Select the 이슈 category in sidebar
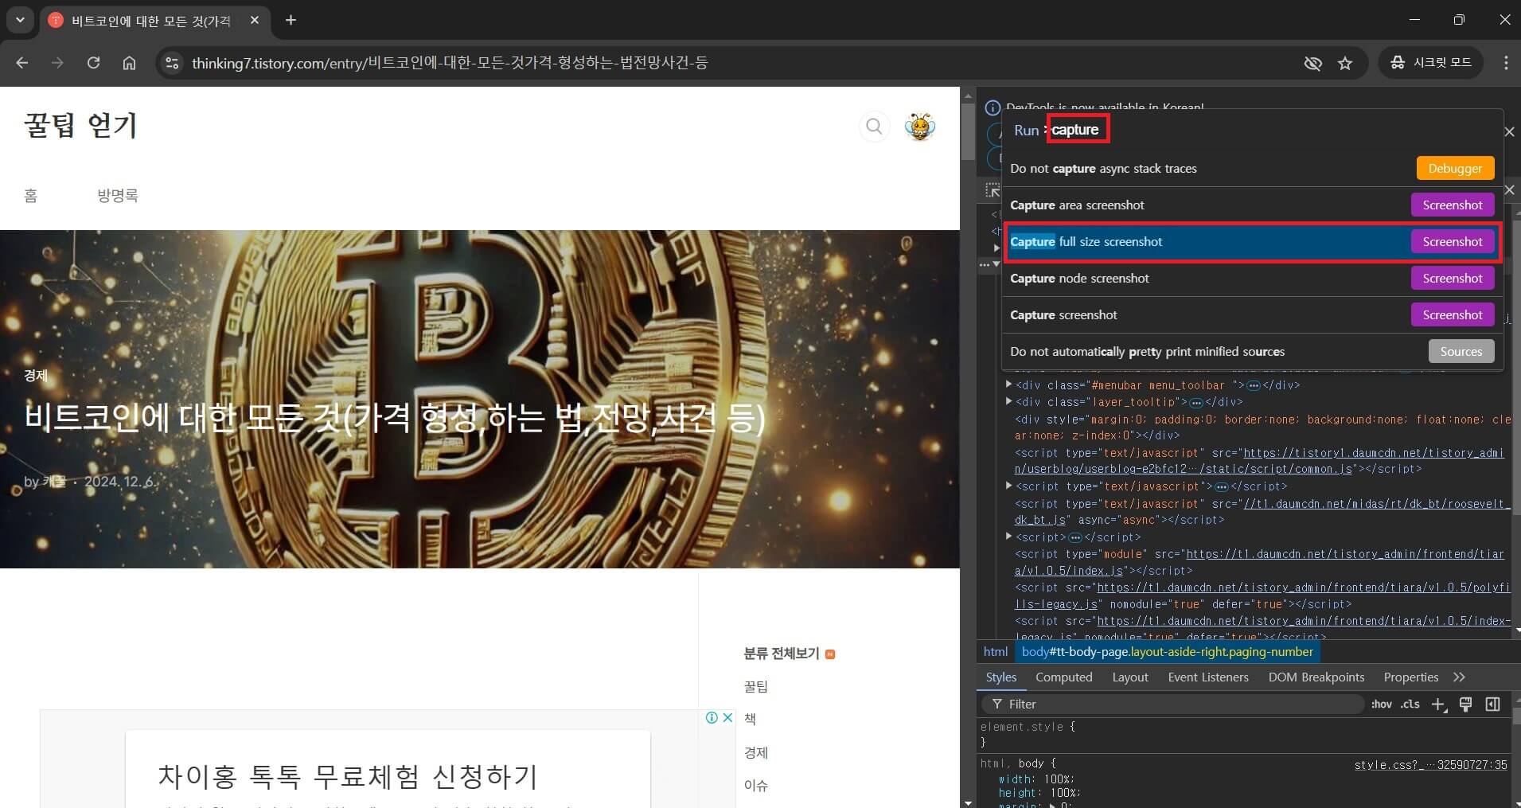Viewport: 1521px width, 808px height. pos(756,786)
